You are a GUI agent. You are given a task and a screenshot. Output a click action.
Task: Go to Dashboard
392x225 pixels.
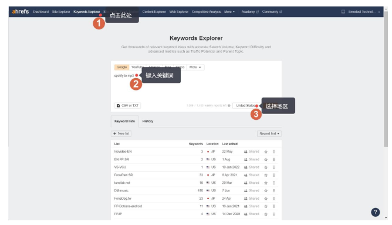(40, 12)
